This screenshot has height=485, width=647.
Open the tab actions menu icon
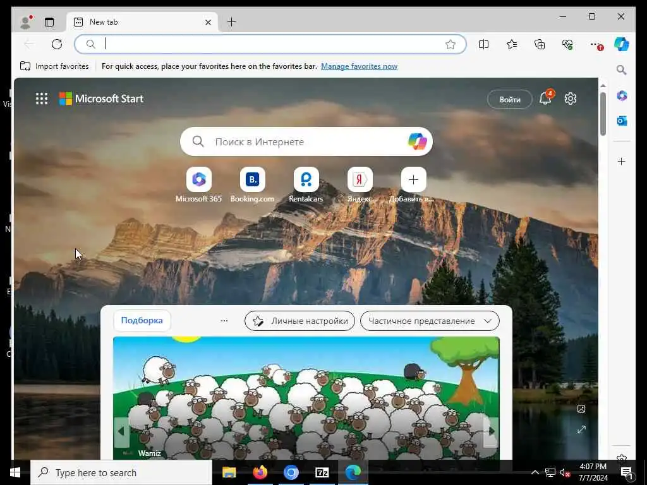click(x=49, y=22)
